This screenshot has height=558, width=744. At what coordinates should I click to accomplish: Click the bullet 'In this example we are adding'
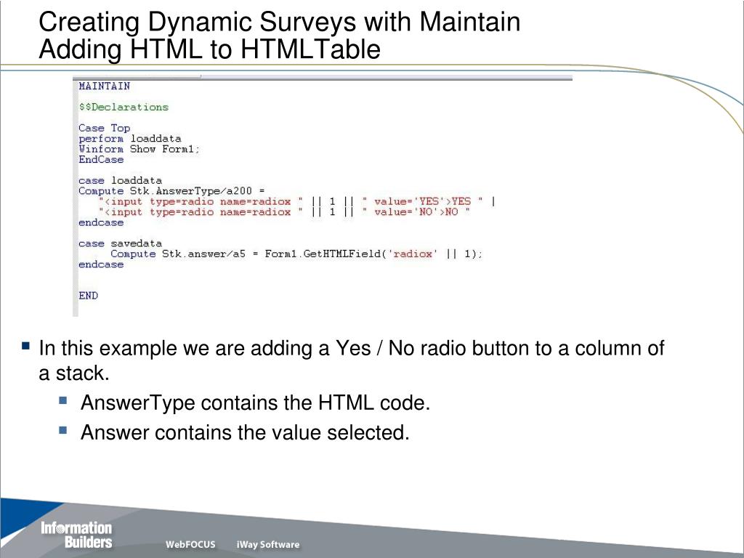point(351,360)
